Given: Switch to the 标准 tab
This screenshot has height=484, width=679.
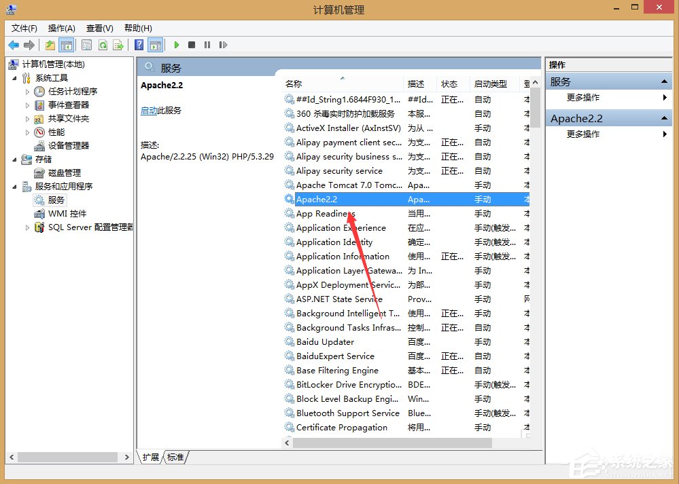Looking at the screenshot, I should [x=175, y=457].
